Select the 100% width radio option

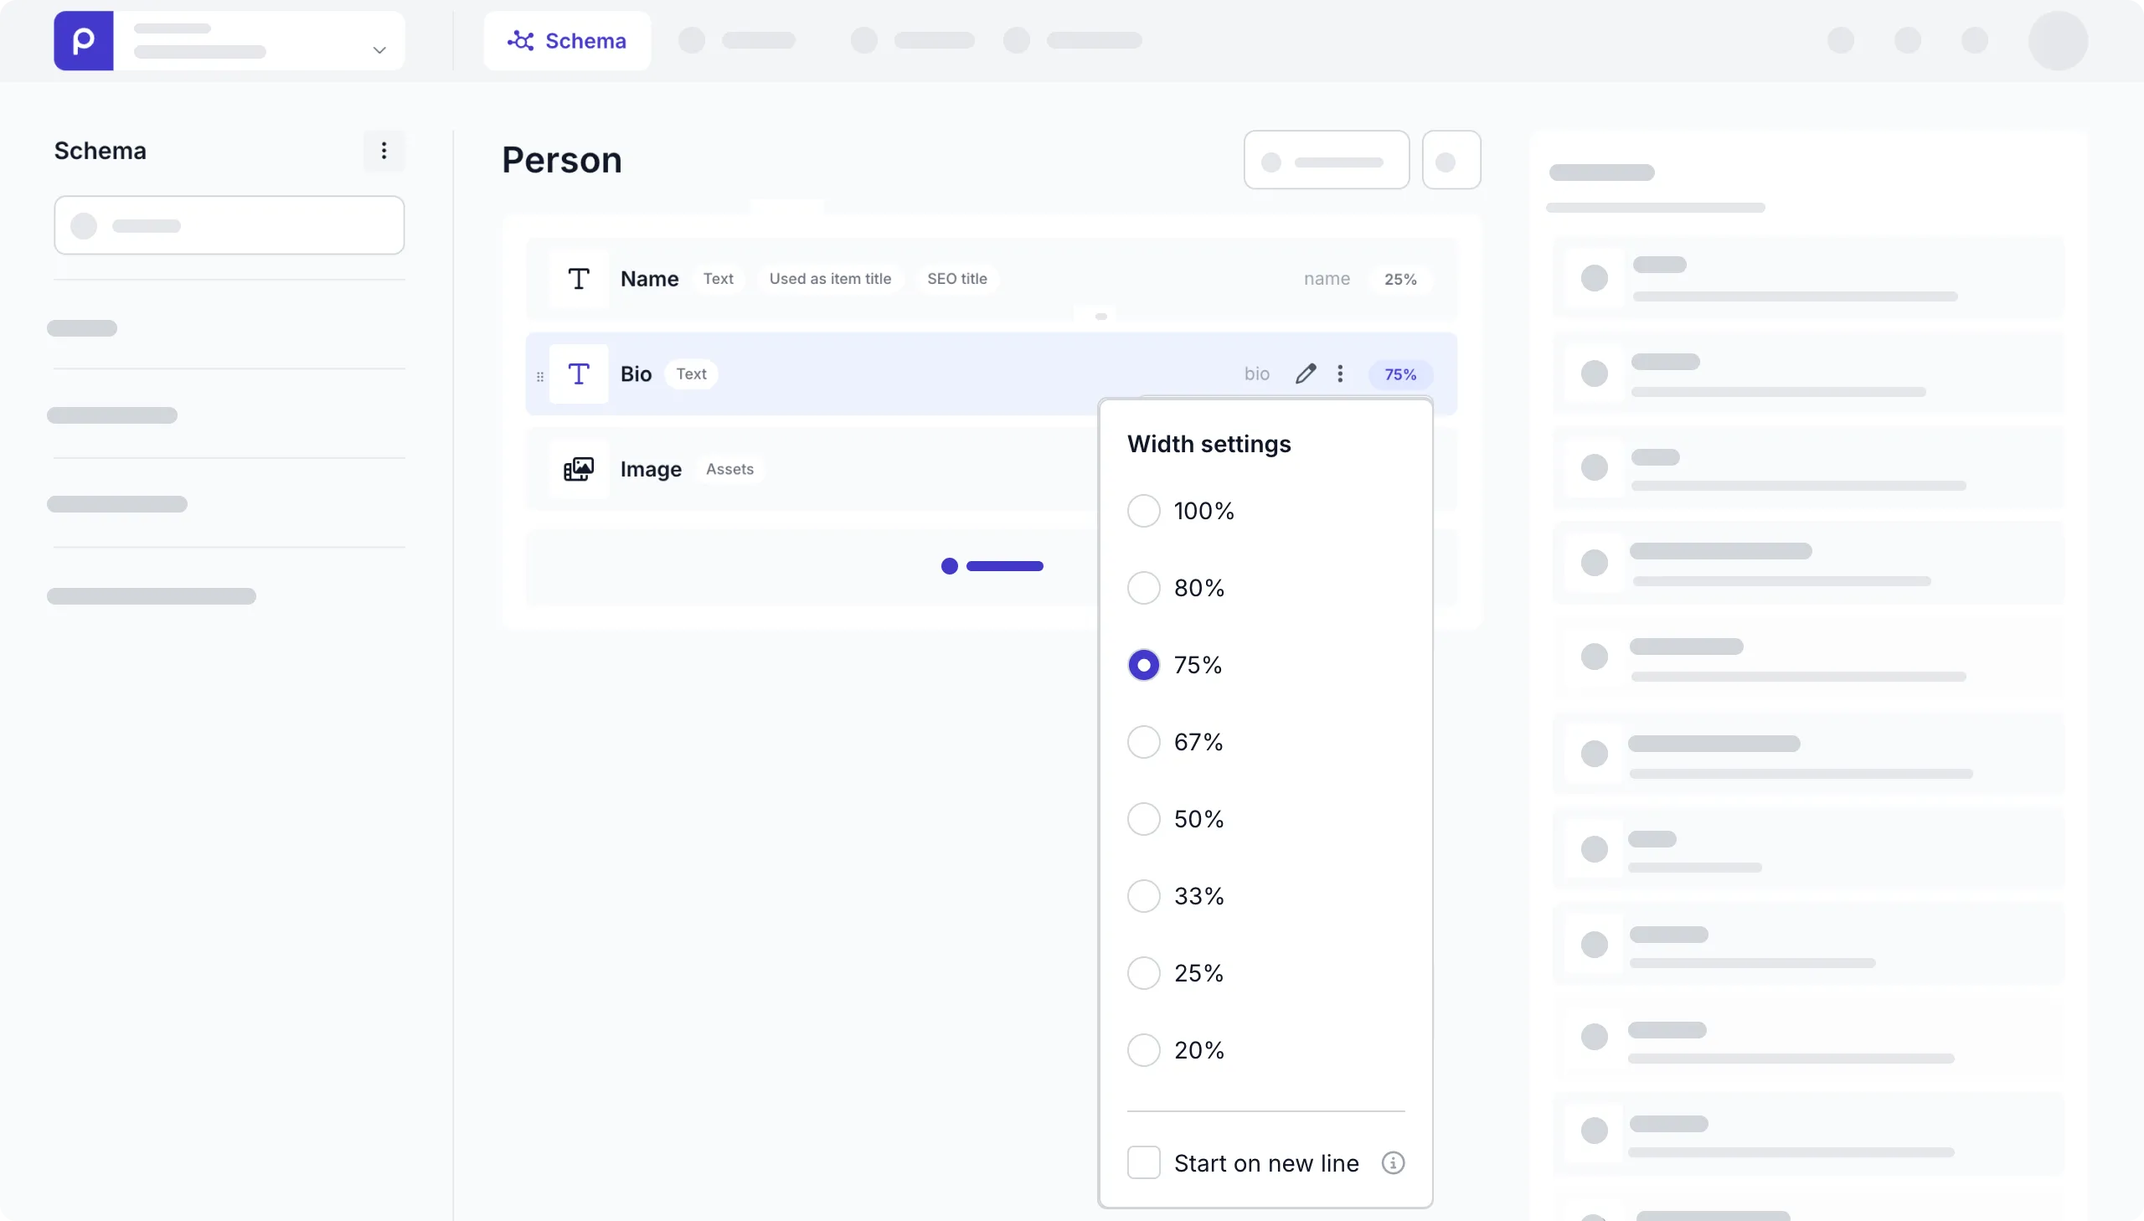(1143, 511)
